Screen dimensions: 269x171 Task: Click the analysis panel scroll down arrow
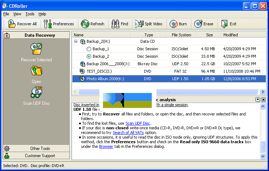pos(263,156)
